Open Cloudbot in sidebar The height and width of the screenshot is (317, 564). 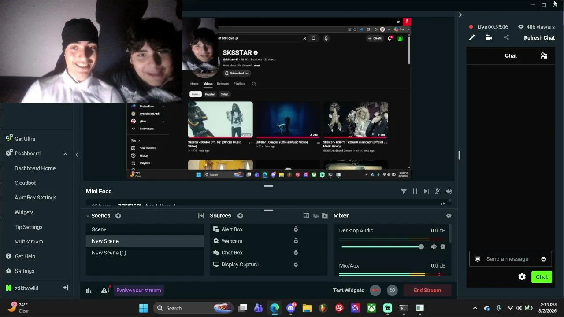tap(25, 183)
